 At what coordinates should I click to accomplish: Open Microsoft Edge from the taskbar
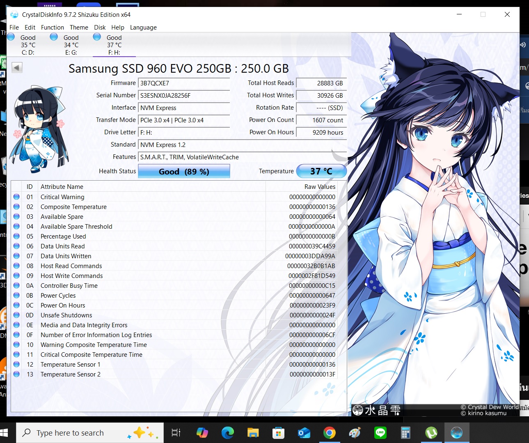228,433
